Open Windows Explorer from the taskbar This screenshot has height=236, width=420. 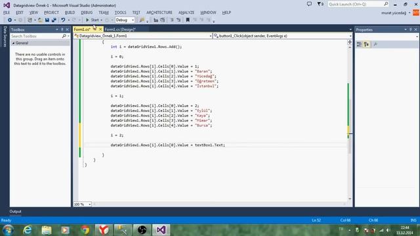pos(47,230)
